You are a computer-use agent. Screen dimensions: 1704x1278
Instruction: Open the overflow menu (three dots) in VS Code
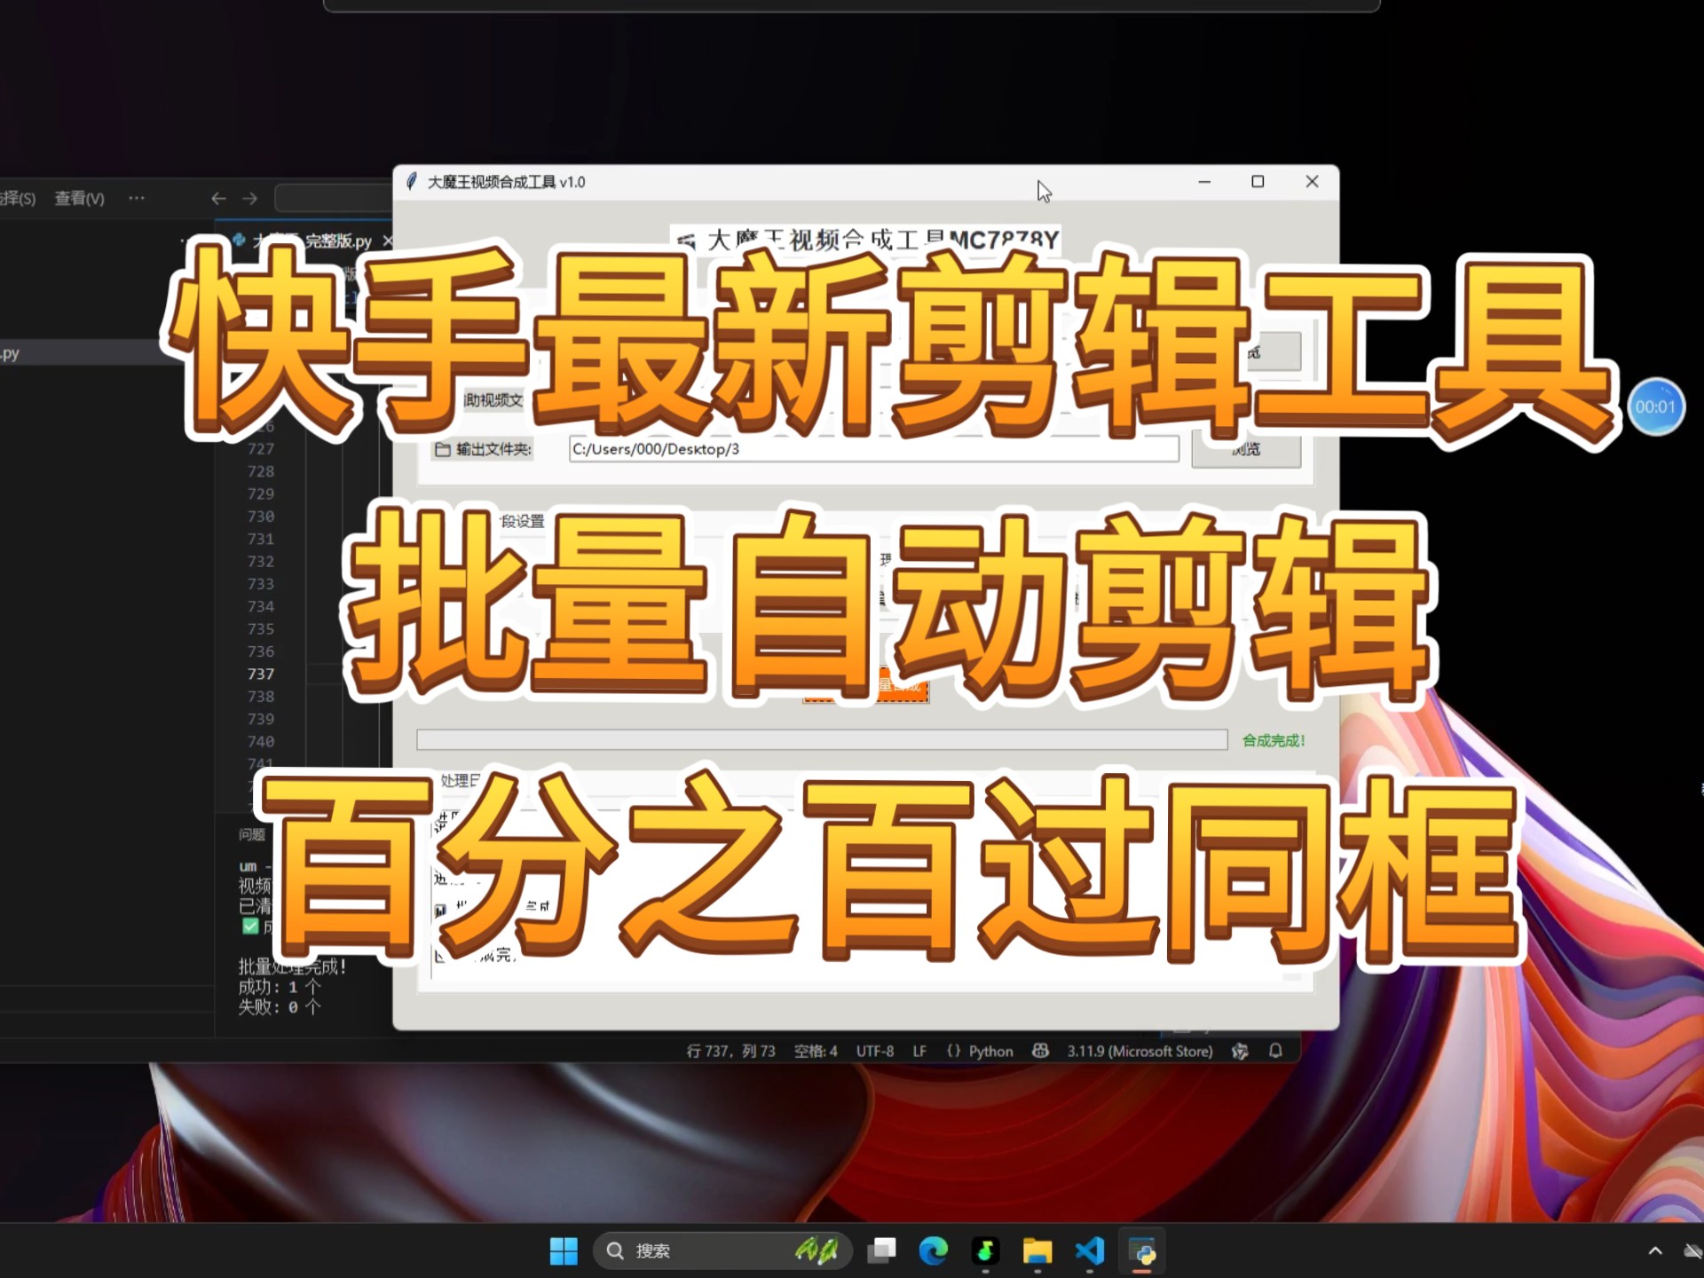[x=136, y=198]
